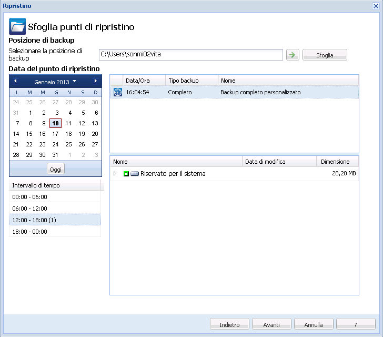Screen dimensions: 383x337
Task: Click Nome header in file tree panel
Action: pyautogui.click(x=176, y=162)
